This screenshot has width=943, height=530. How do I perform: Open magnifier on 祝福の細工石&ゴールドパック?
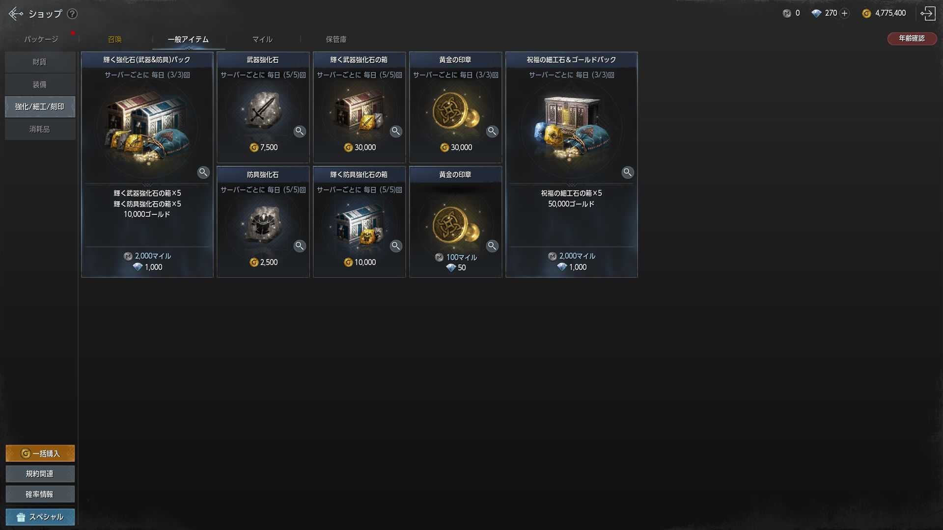[628, 172]
